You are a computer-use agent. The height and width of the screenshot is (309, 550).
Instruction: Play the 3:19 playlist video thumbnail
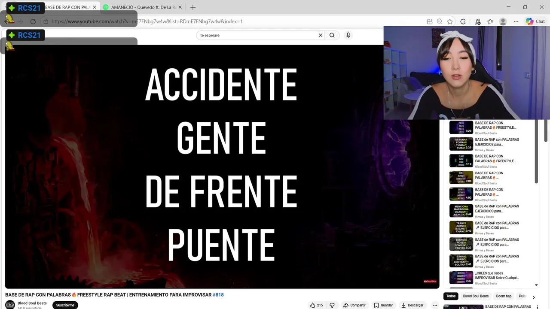(461, 161)
